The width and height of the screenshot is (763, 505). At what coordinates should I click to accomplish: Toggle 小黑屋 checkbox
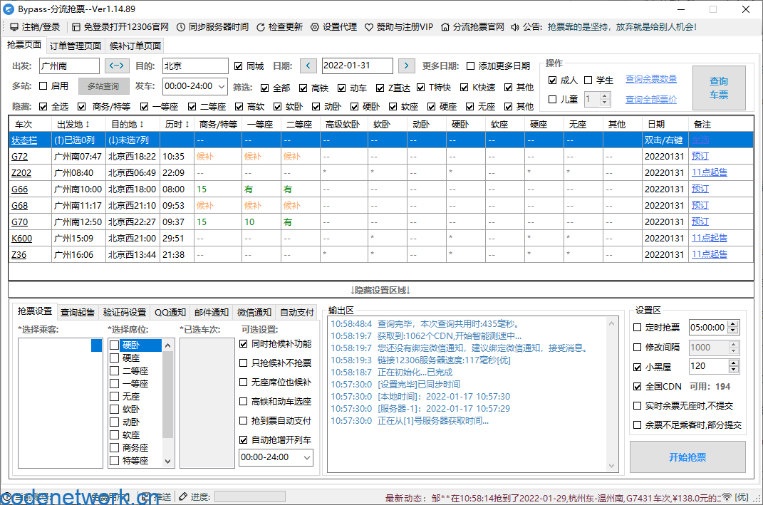coord(637,367)
